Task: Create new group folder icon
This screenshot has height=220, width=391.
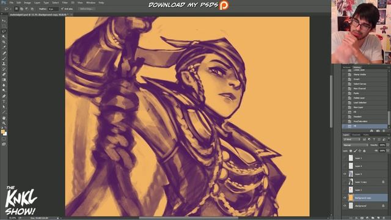Action: [373, 218]
